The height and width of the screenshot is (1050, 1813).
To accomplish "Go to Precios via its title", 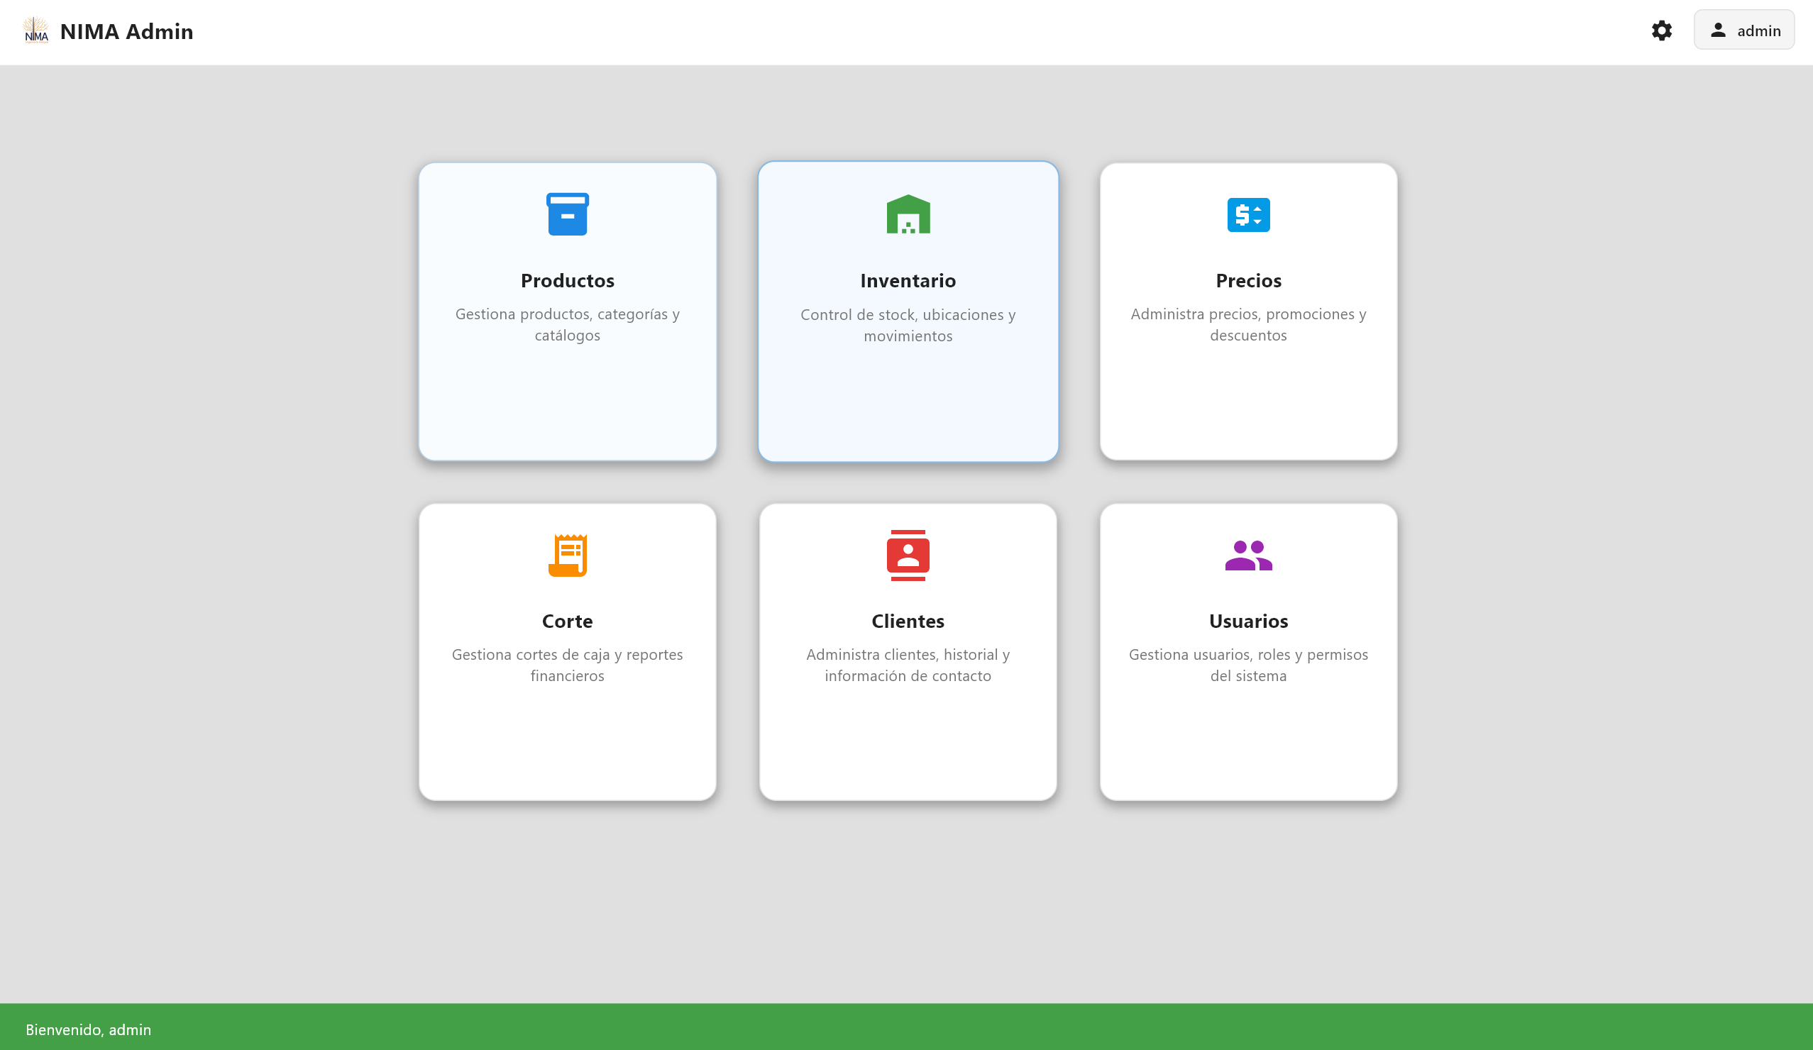I will coord(1248,280).
